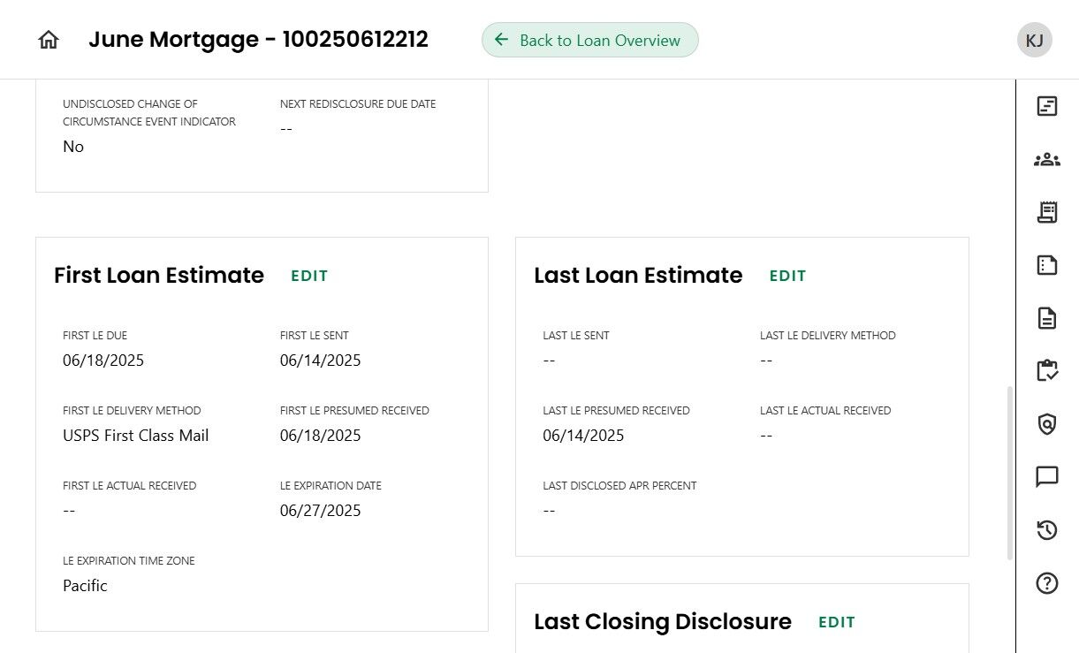This screenshot has height=653, width=1079.
Task: Edit the First Loan Estimate section
Action: tap(309, 276)
